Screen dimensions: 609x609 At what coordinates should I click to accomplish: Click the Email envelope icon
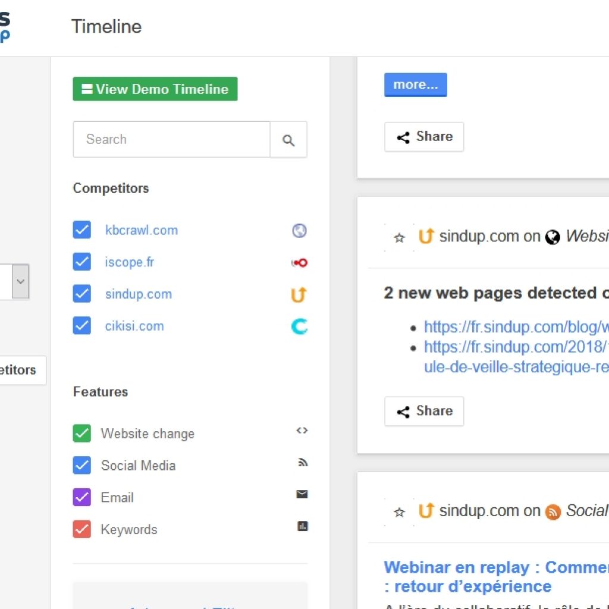pos(302,494)
